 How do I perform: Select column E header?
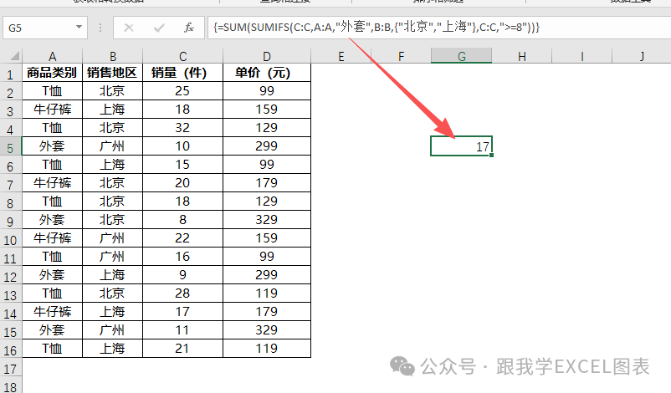click(x=341, y=56)
